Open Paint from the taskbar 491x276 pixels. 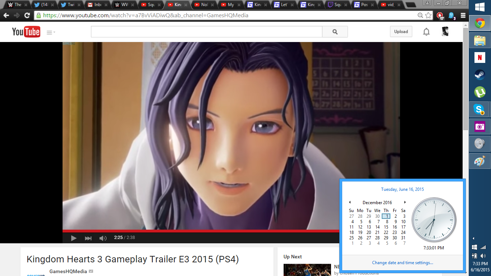(479, 161)
